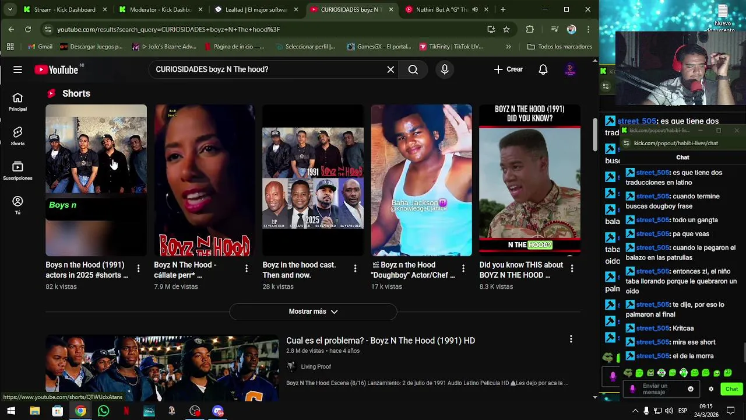
Task: Send message with green Chat button
Action: pyautogui.click(x=731, y=389)
